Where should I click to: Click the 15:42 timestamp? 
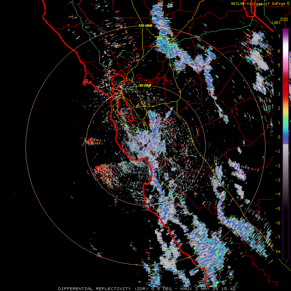[229, 289]
